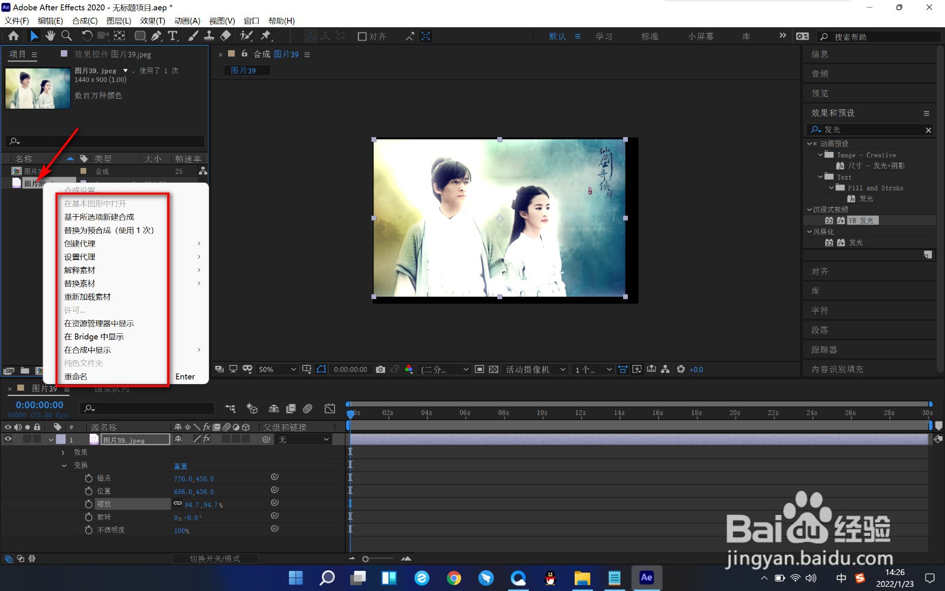Click the frame blending enable icon in timeline
This screenshot has height=591, width=945.
tap(291, 408)
